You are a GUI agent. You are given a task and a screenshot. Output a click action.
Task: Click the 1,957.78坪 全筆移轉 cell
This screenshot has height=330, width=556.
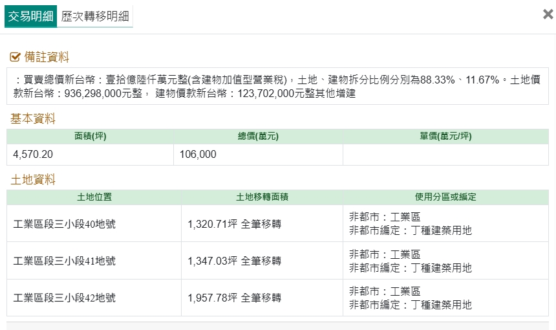(234, 298)
